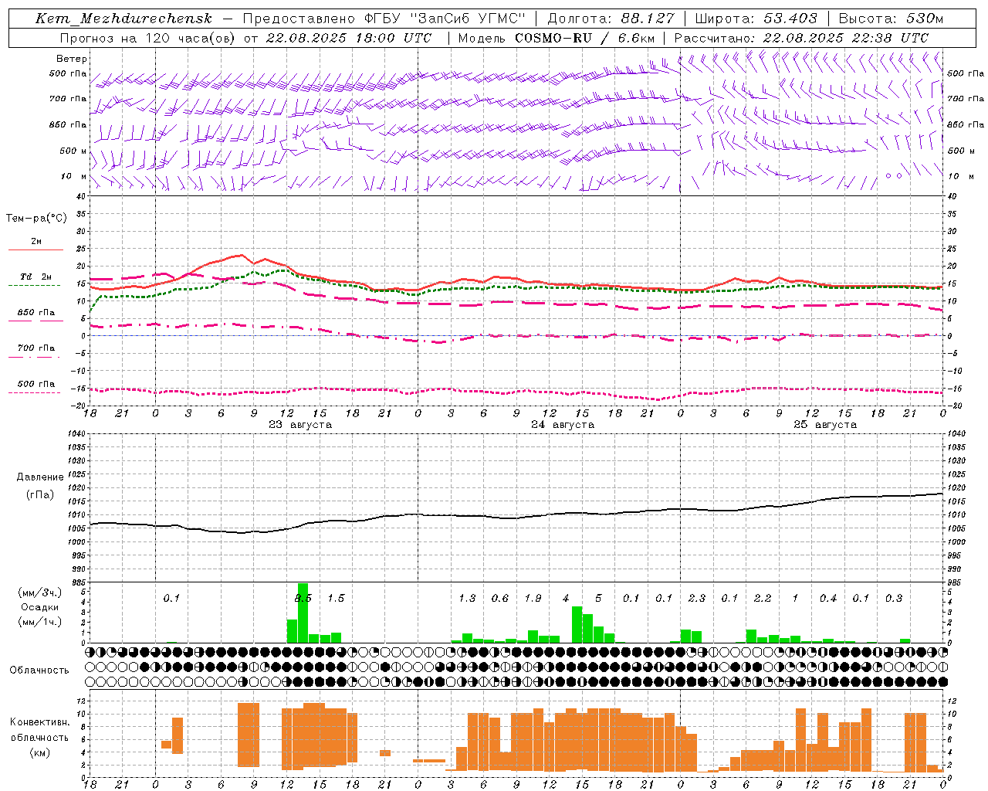Viewport: 988px width, 791px height.
Task: Click the (мм/1ч.) unit label
Action: (x=39, y=622)
